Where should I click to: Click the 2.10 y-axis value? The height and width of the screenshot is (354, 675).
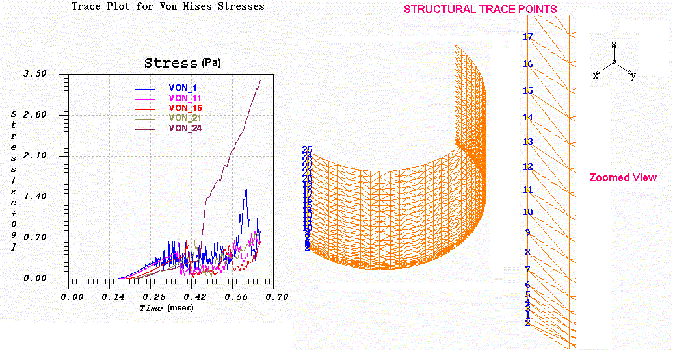34,156
